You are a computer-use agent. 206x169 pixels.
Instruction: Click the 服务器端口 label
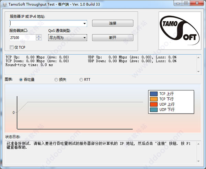pyautogui.click(x=19, y=31)
